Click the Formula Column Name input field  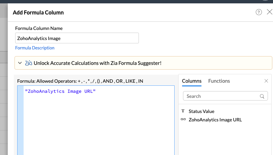[x=77, y=38]
